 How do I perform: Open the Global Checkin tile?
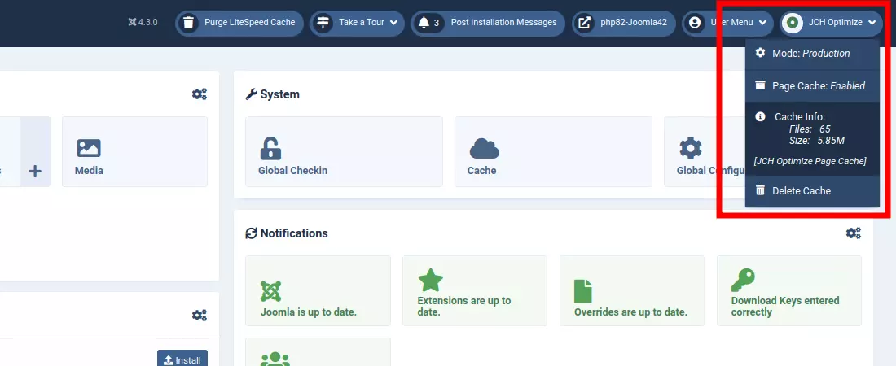tap(344, 152)
